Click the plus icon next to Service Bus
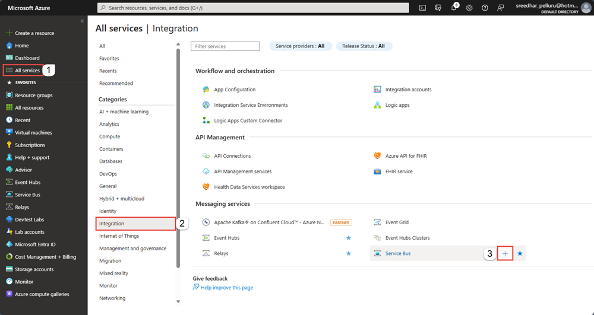Viewport: 594px width, 315px height. coord(505,253)
